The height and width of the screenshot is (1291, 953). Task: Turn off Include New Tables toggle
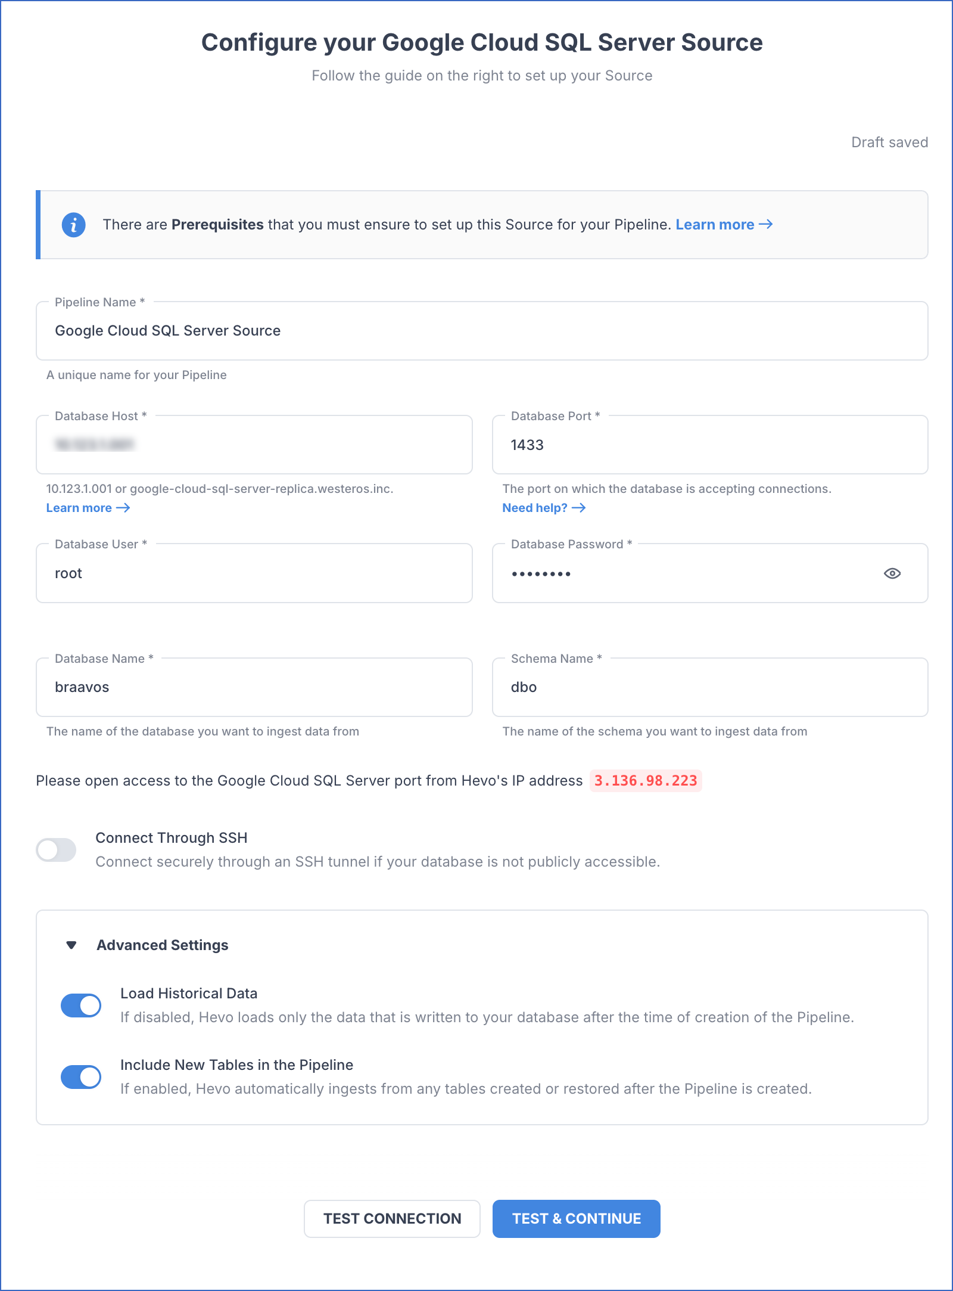(x=81, y=1077)
